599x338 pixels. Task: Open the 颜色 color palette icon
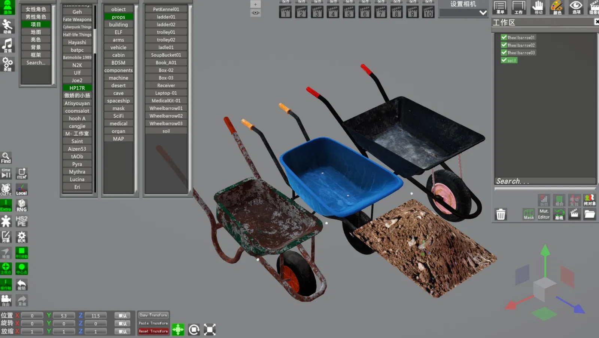point(557,7)
